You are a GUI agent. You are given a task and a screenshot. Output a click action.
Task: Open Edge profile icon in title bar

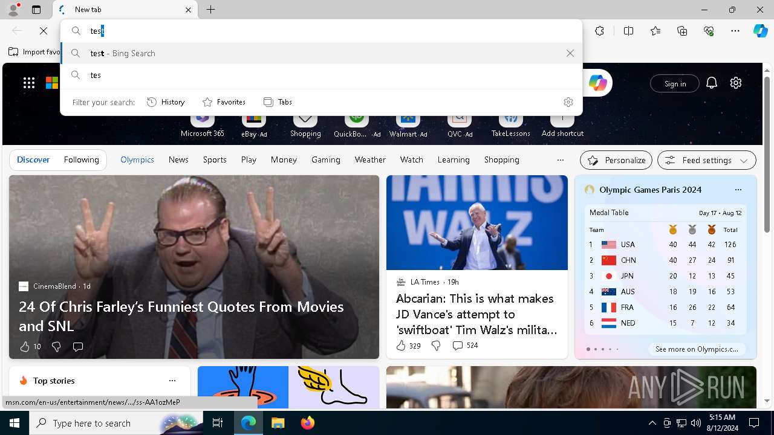pos(13,10)
